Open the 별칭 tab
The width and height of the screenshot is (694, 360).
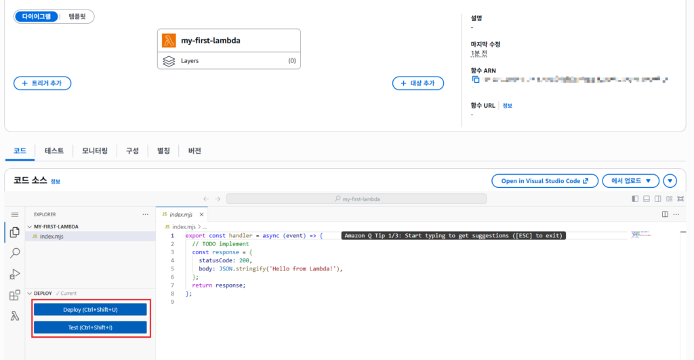point(163,151)
